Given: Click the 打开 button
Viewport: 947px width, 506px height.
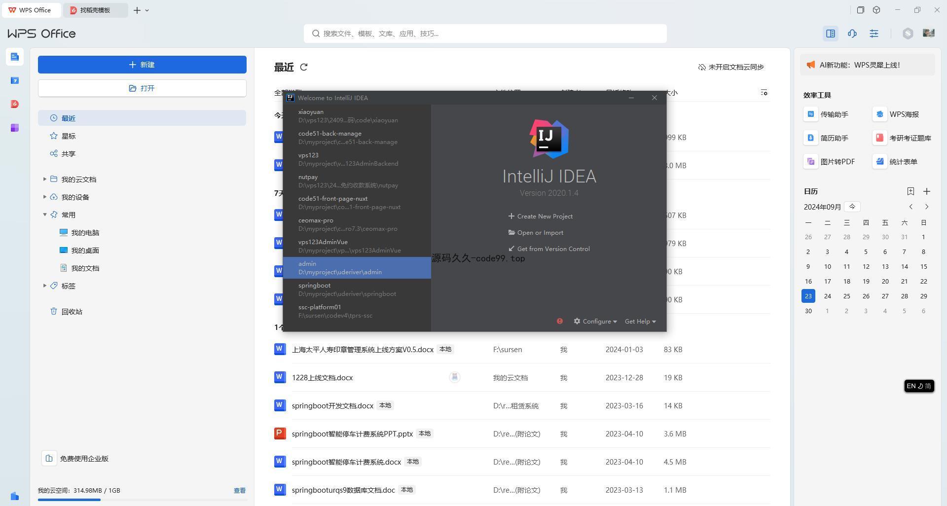Looking at the screenshot, I should (x=142, y=88).
